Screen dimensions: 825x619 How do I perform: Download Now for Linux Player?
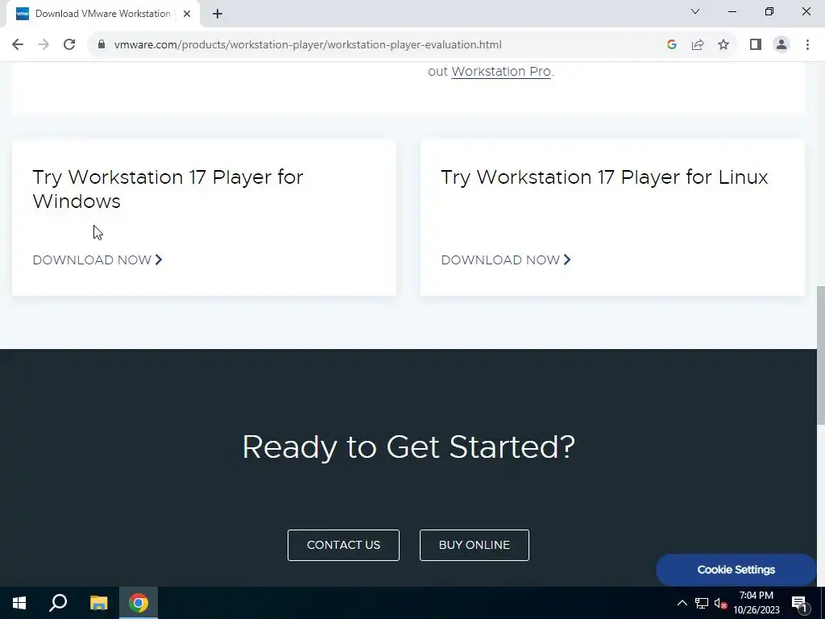point(506,260)
